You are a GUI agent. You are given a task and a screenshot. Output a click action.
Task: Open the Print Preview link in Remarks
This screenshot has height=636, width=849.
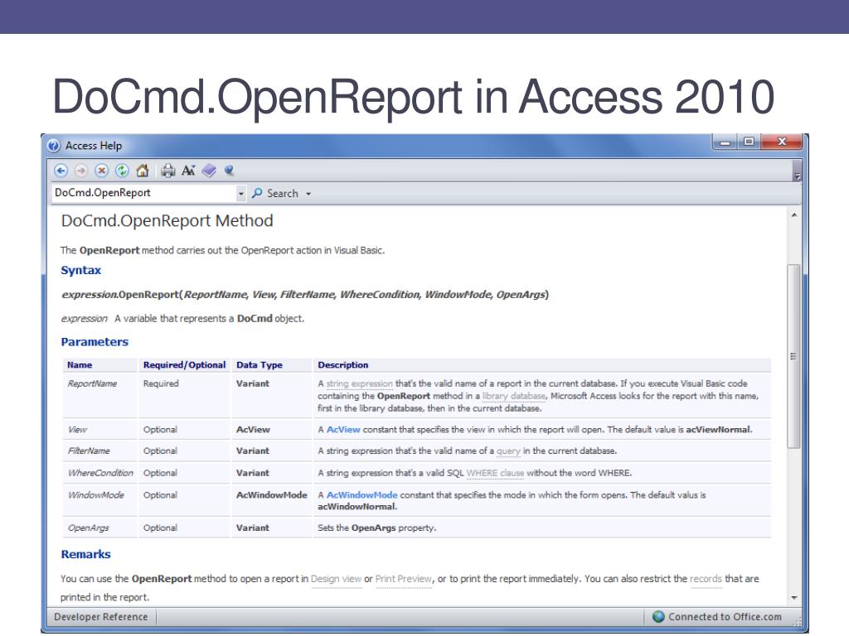click(x=404, y=579)
